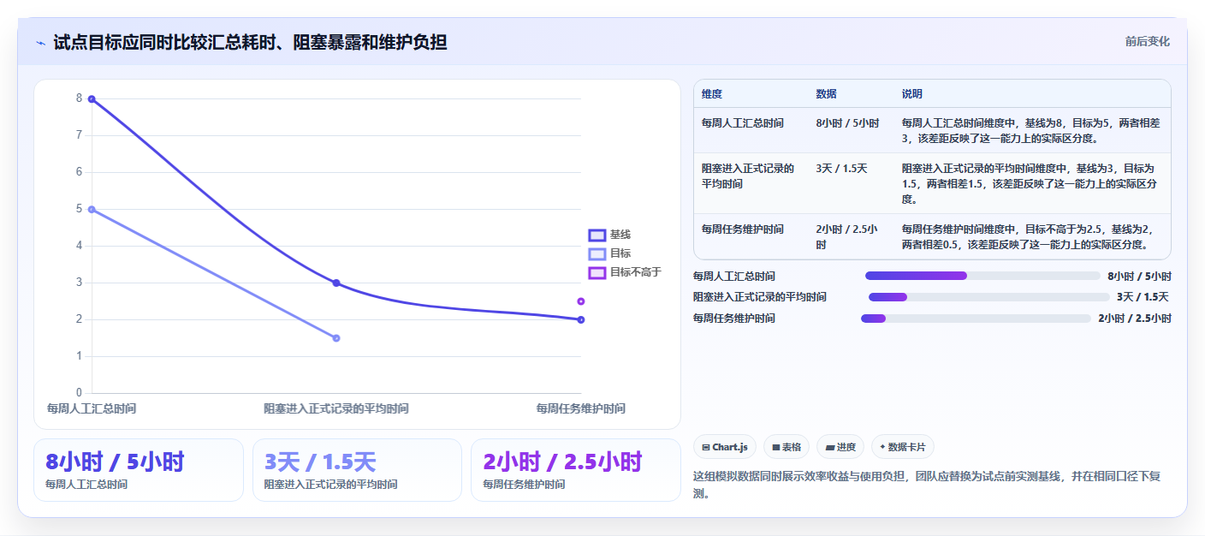The width and height of the screenshot is (1205, 536).
Task: Click the 2小时 / 2.5小时 table cell
Action: point(847,236)
